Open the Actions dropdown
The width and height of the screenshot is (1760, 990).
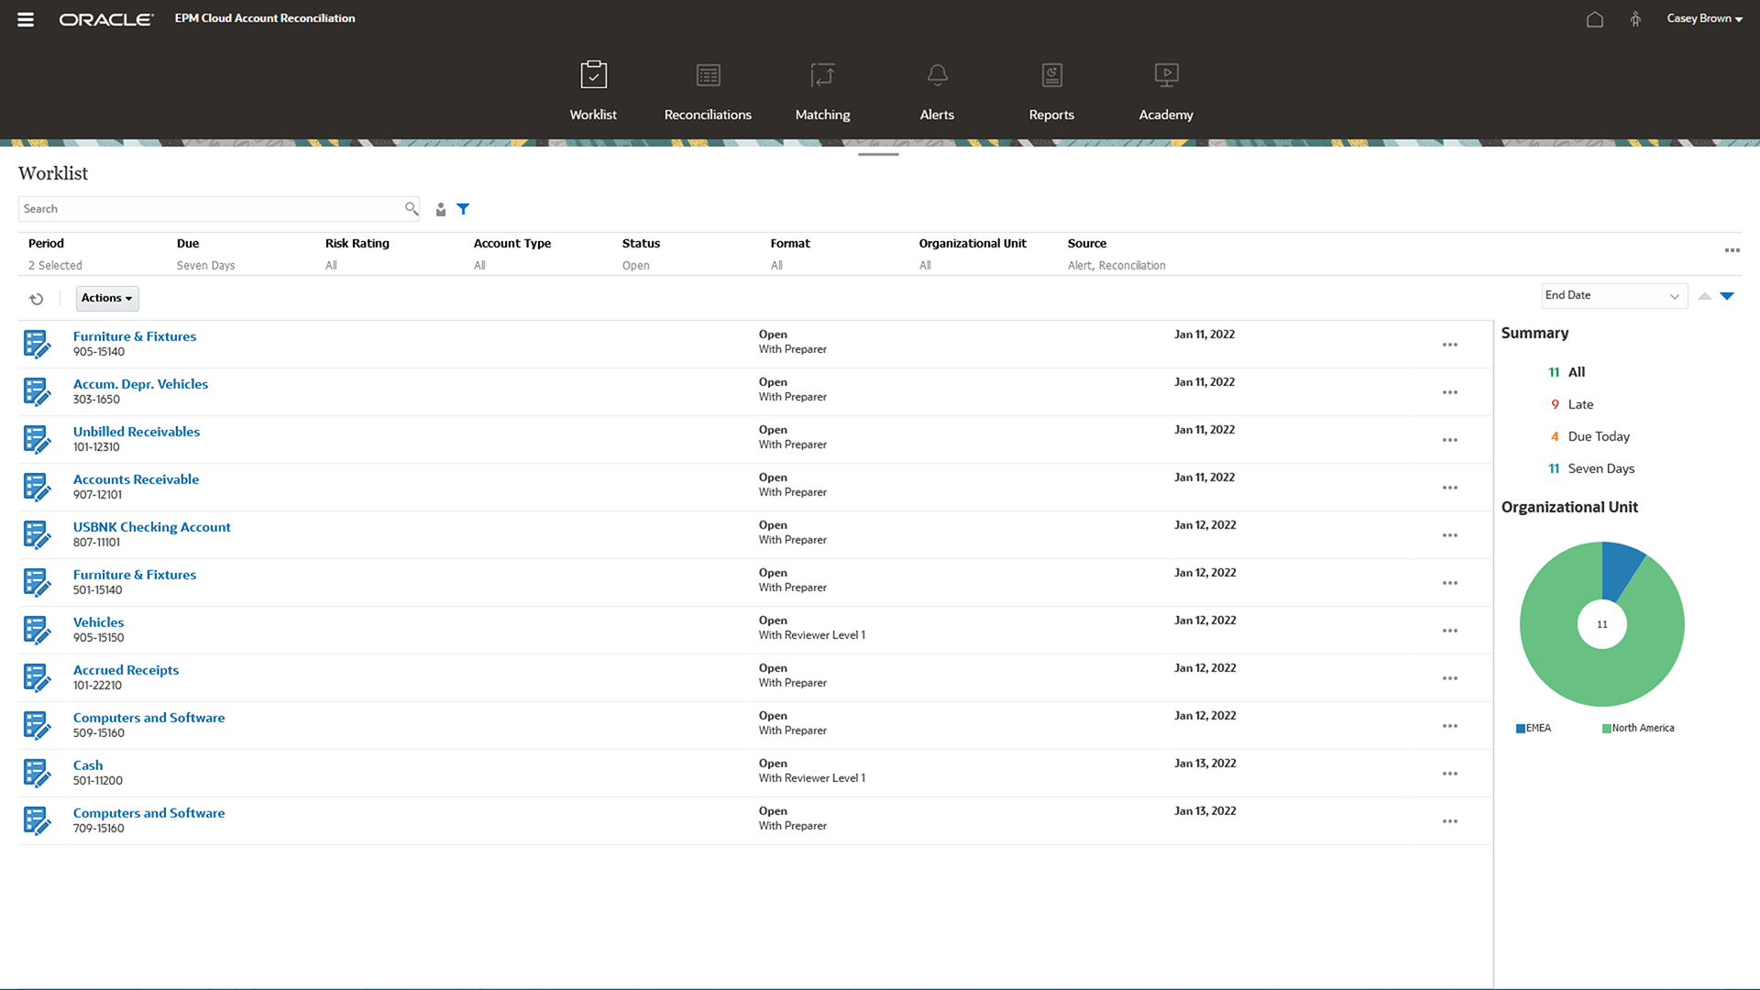click(106, 298)
